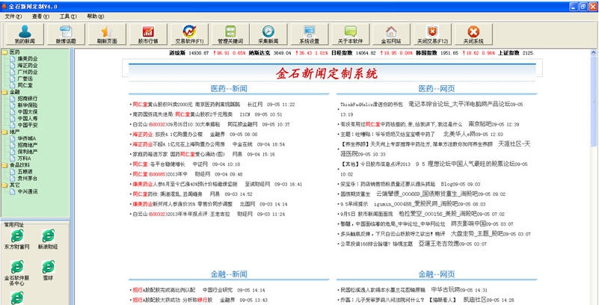Select 招商地产 in the tree
The width and height of the screenshot is (599, 305).
coord(28,145)
